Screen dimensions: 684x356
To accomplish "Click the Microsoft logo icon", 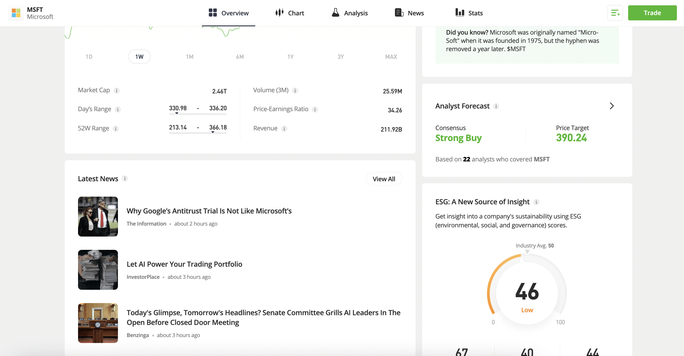I will [x=16, y=13].
